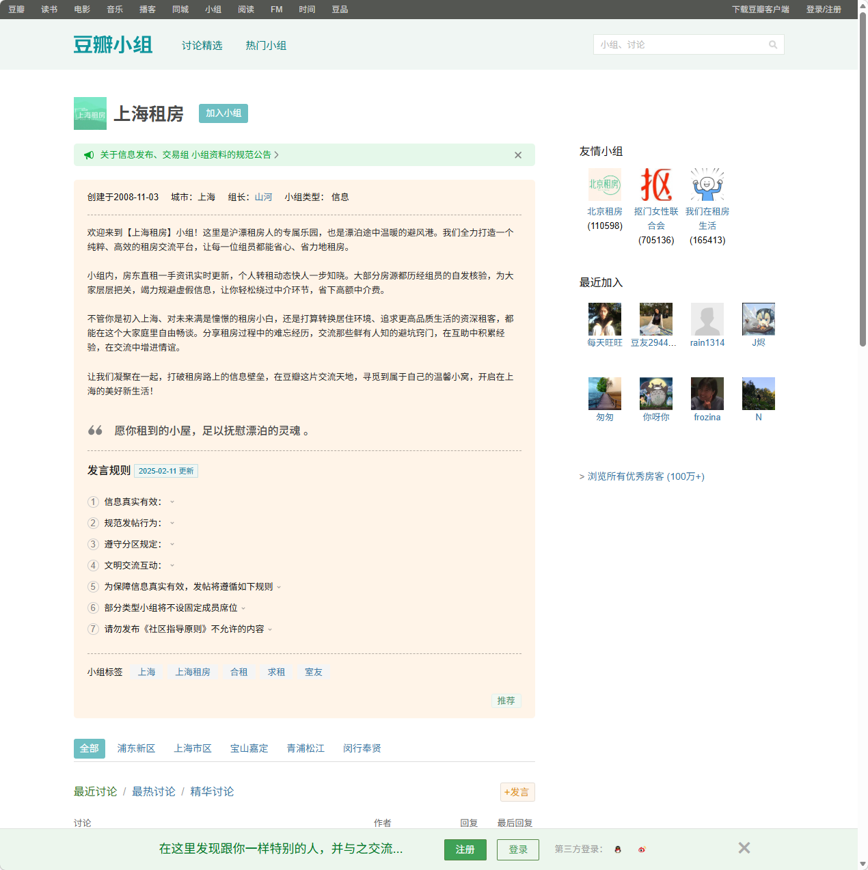868x870 pixels.
Task: Click the 加入小组 button
Action: [223, 113]
